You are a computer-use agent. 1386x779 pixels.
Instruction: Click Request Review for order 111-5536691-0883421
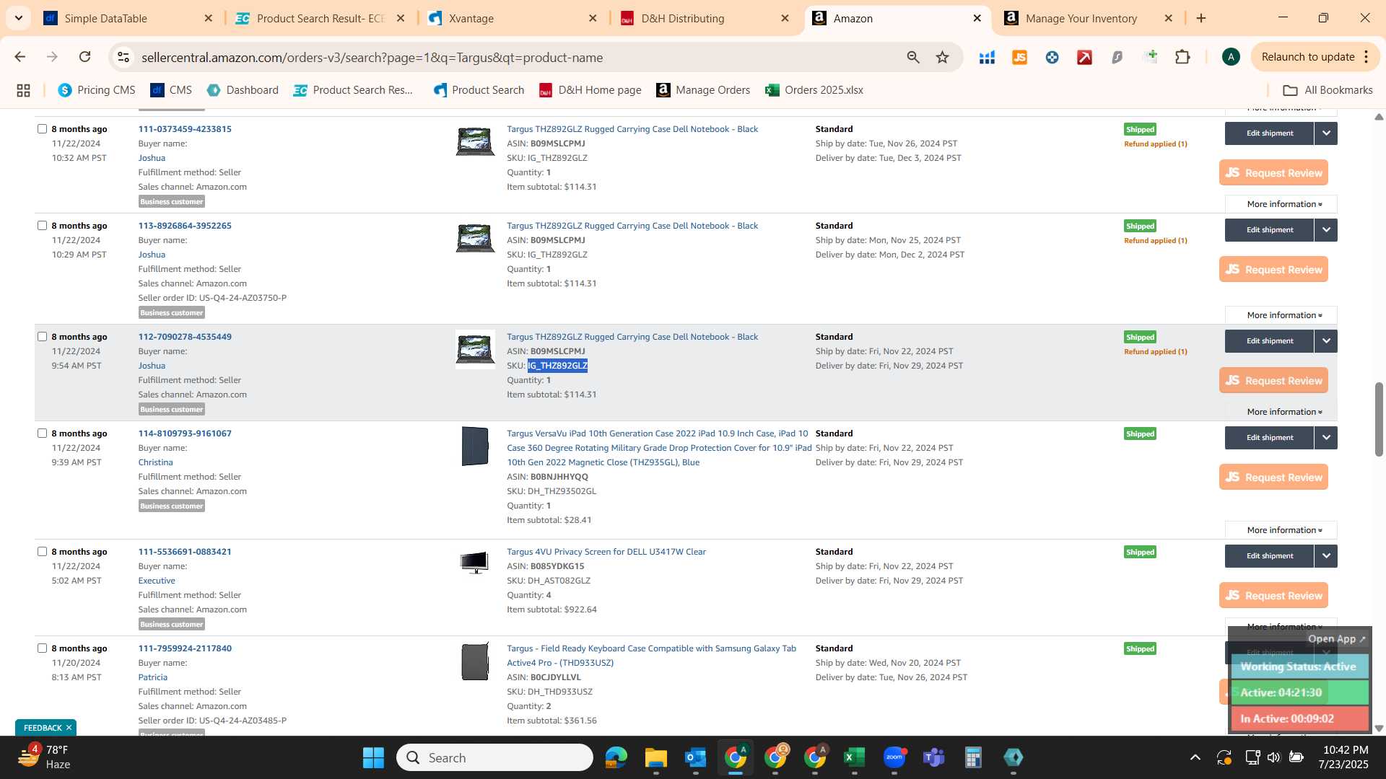(1273, 596)
